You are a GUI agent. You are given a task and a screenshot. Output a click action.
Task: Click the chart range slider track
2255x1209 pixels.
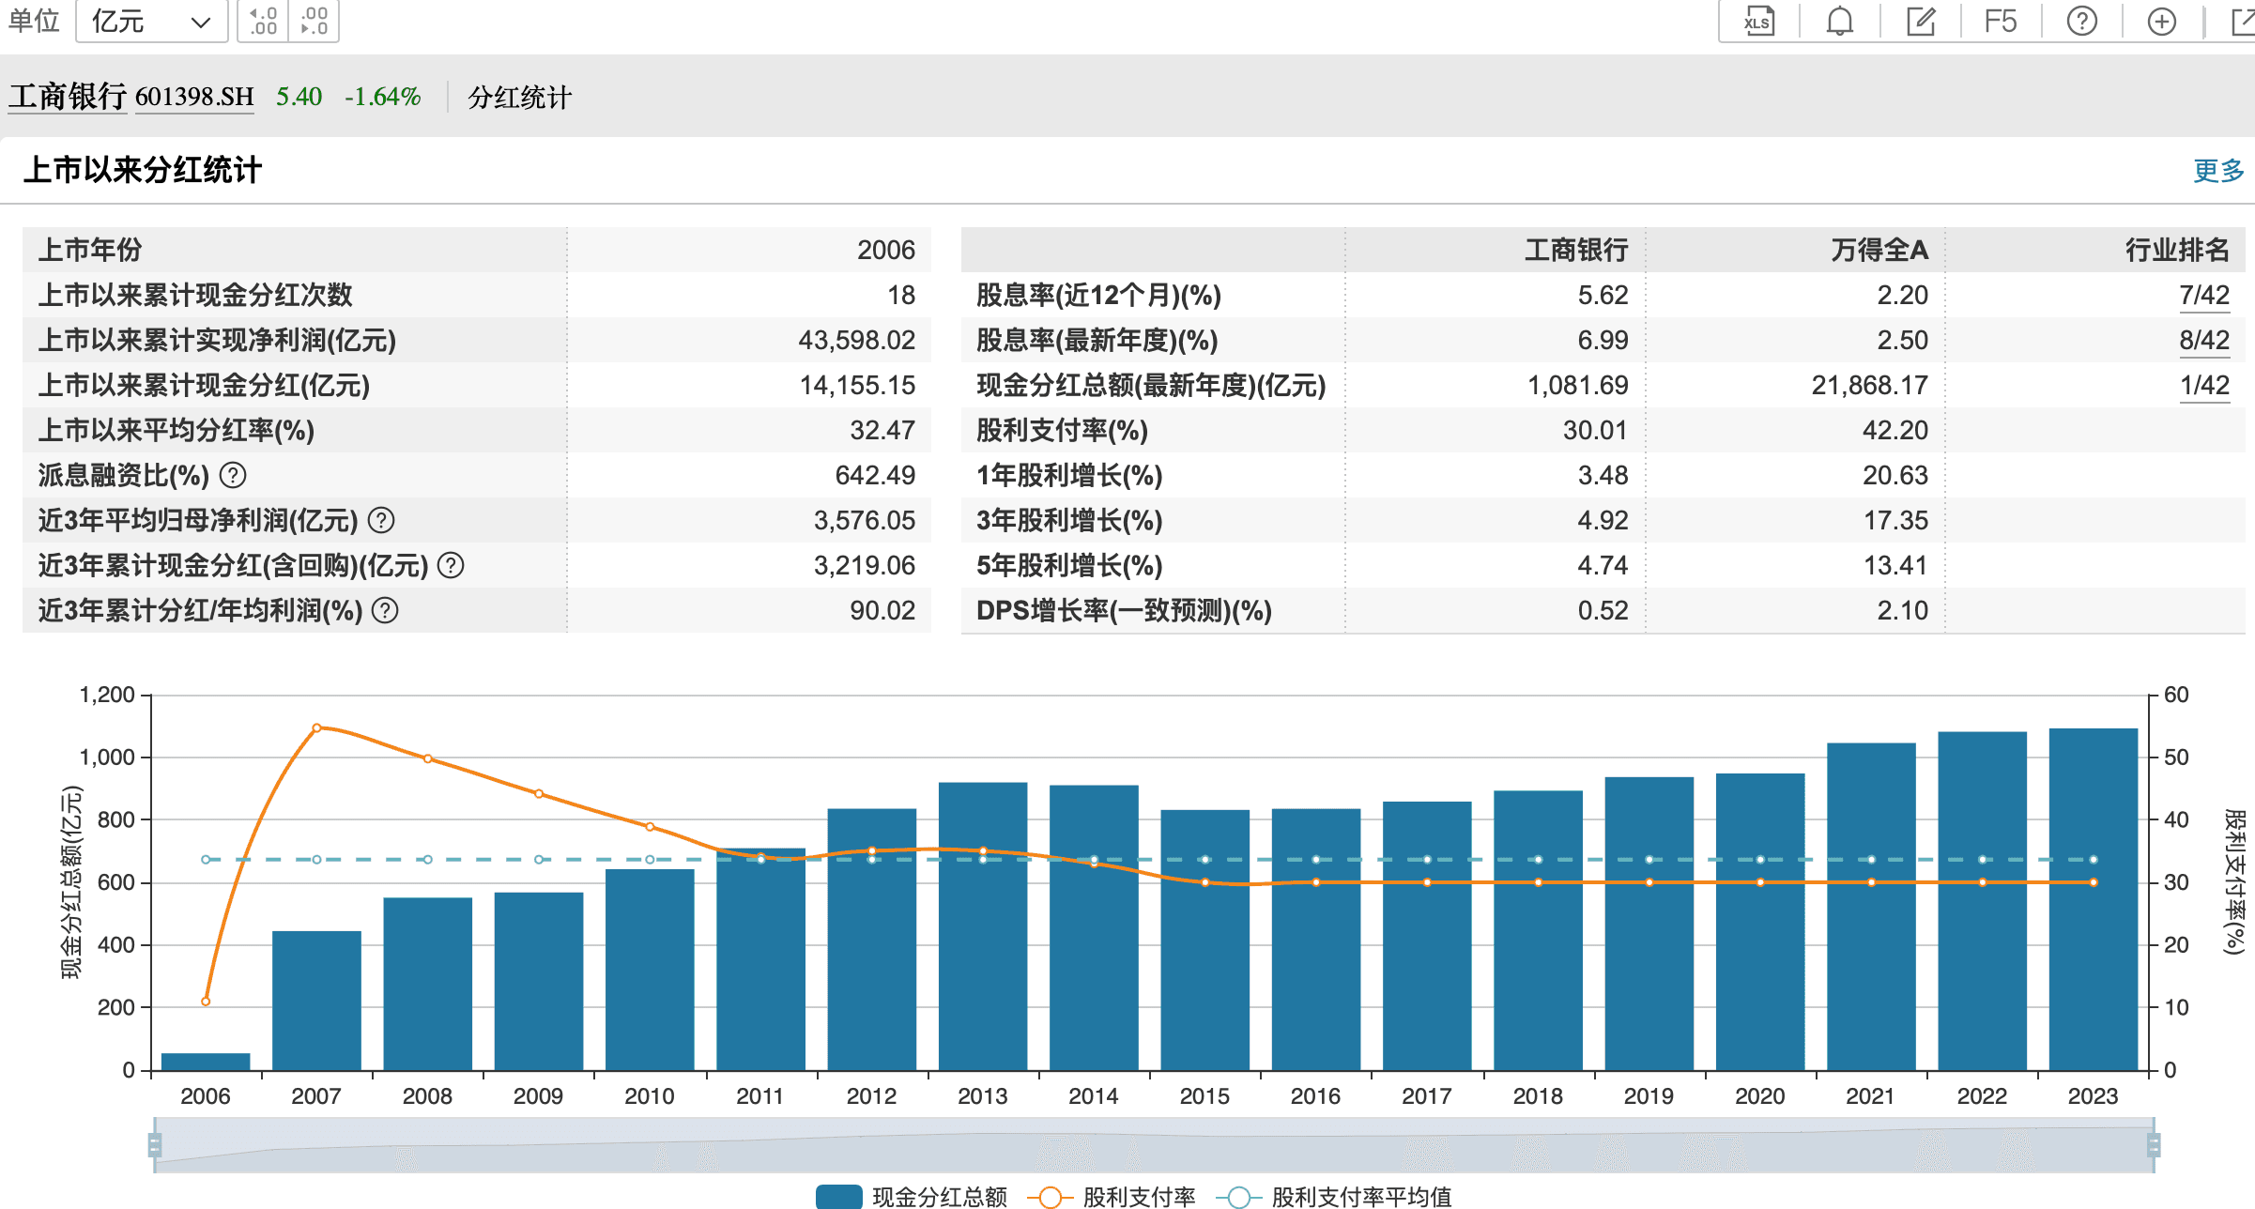point(1154,1145)
